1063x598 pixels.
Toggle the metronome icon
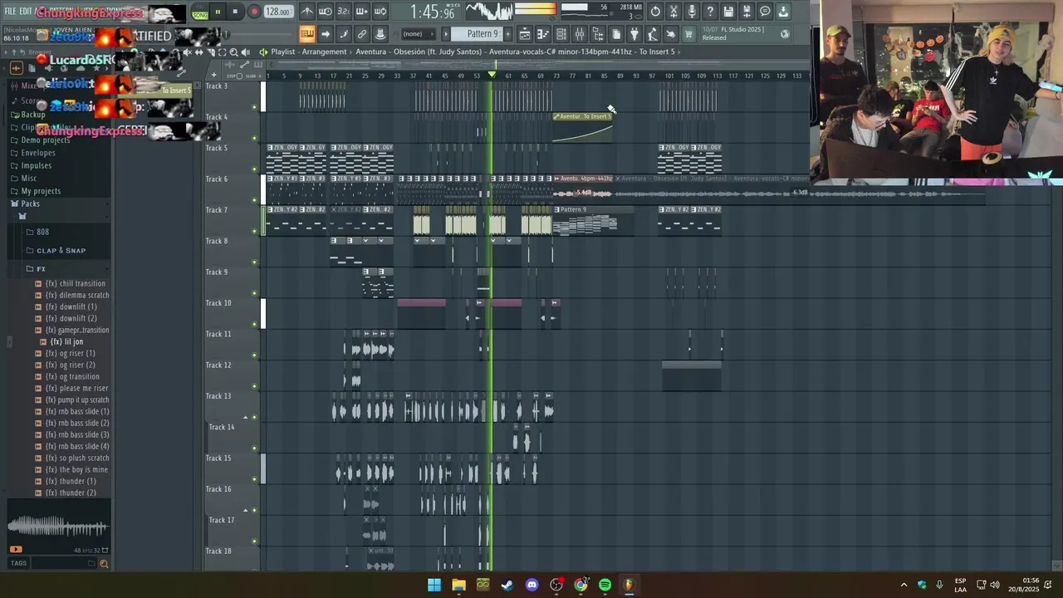point(307,12)
